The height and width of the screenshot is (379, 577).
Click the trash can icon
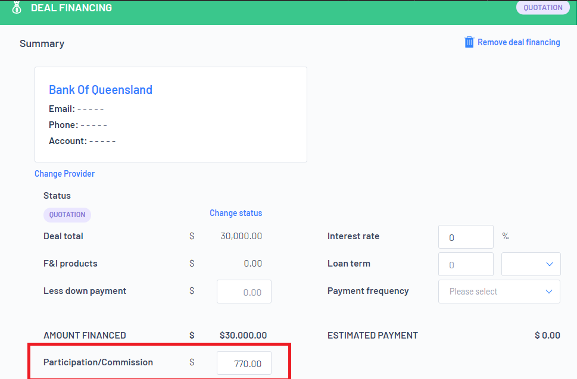click(469, 42)
